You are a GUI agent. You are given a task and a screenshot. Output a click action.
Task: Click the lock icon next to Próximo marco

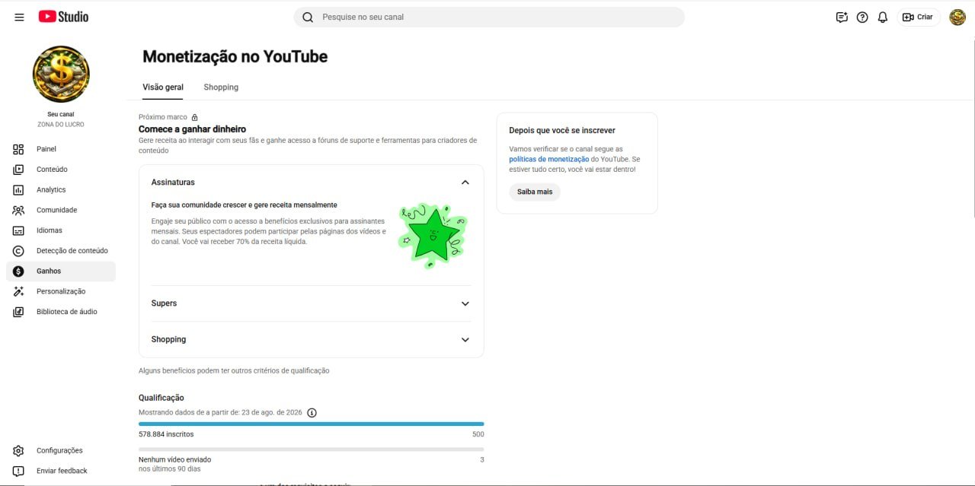point(195,117)
